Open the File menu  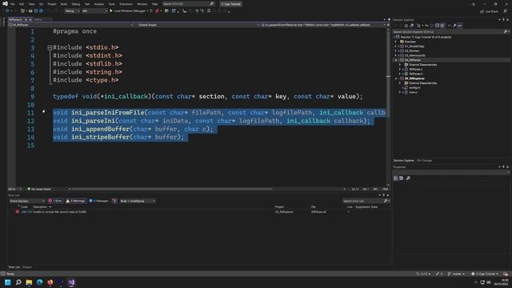(x=13, y=4)
